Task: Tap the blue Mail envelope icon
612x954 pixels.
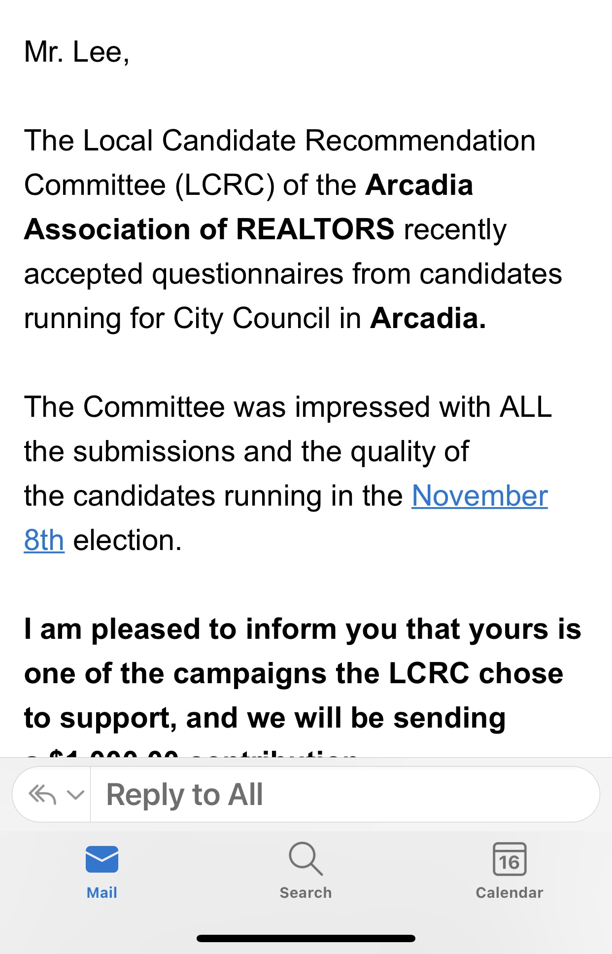Action: click(x=102, y=859)
